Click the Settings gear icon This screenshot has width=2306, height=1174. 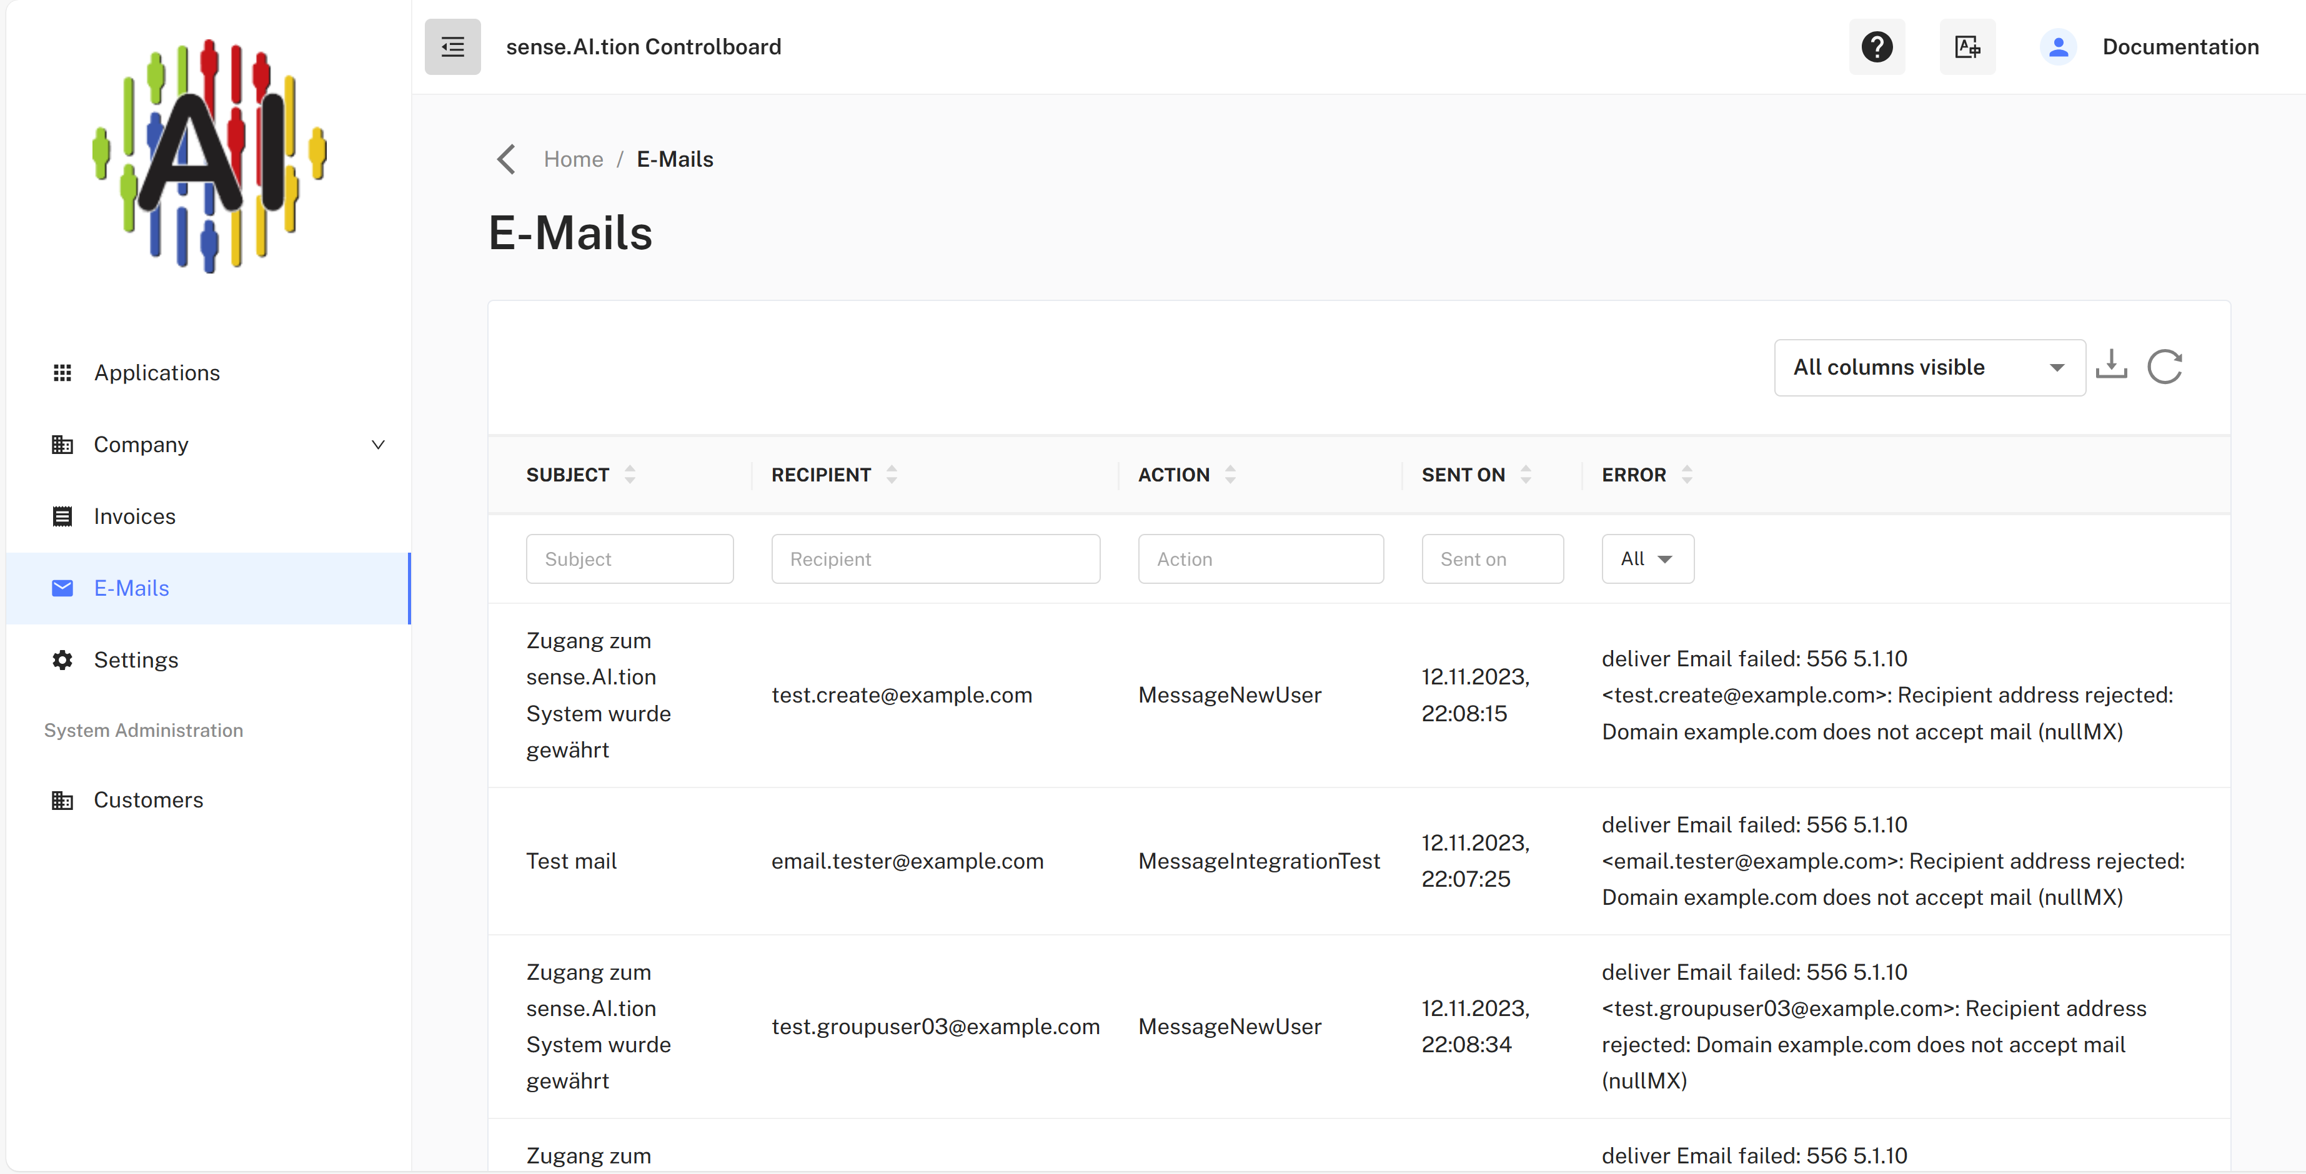[62, 659]
